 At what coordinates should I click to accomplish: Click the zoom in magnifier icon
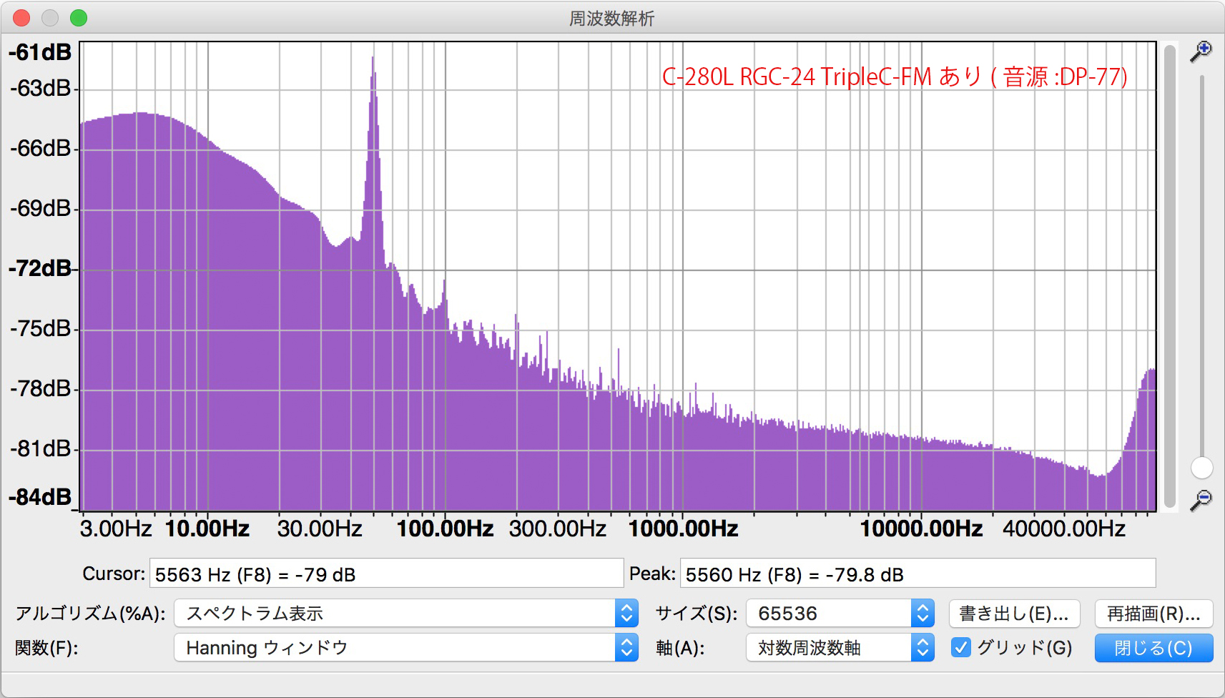pyautogui.click(x=1201, y=51)
